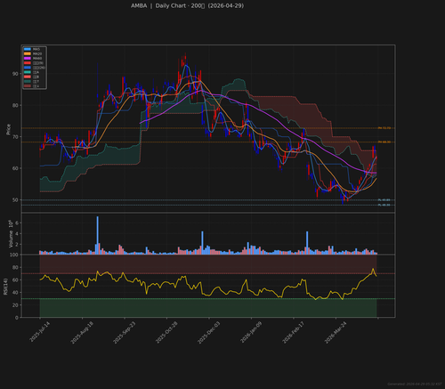Click the teal legend swatch ending in A
The width and height of the screenshot is (445, 389).
point(28,72)
